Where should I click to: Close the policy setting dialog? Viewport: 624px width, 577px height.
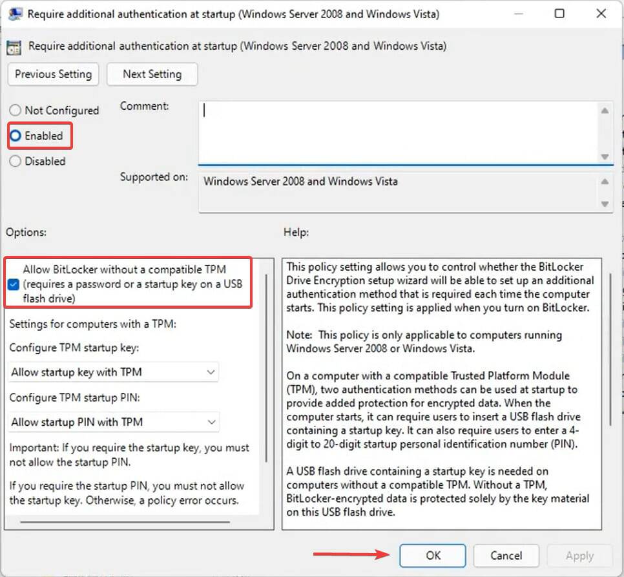602,13
